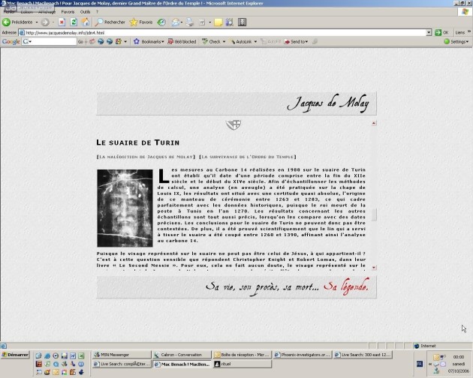The width and height of the screenshot is (473, 378).
Task: Click the yellow note toolbar icon
Action: (x=218, y=22)
